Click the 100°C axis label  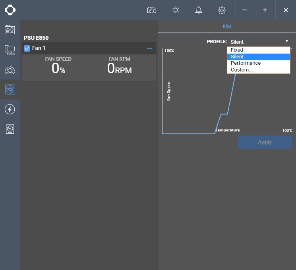tap(287, 130)
